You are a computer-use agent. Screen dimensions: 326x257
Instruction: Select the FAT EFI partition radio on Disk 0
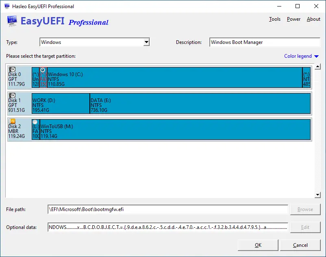43,70
